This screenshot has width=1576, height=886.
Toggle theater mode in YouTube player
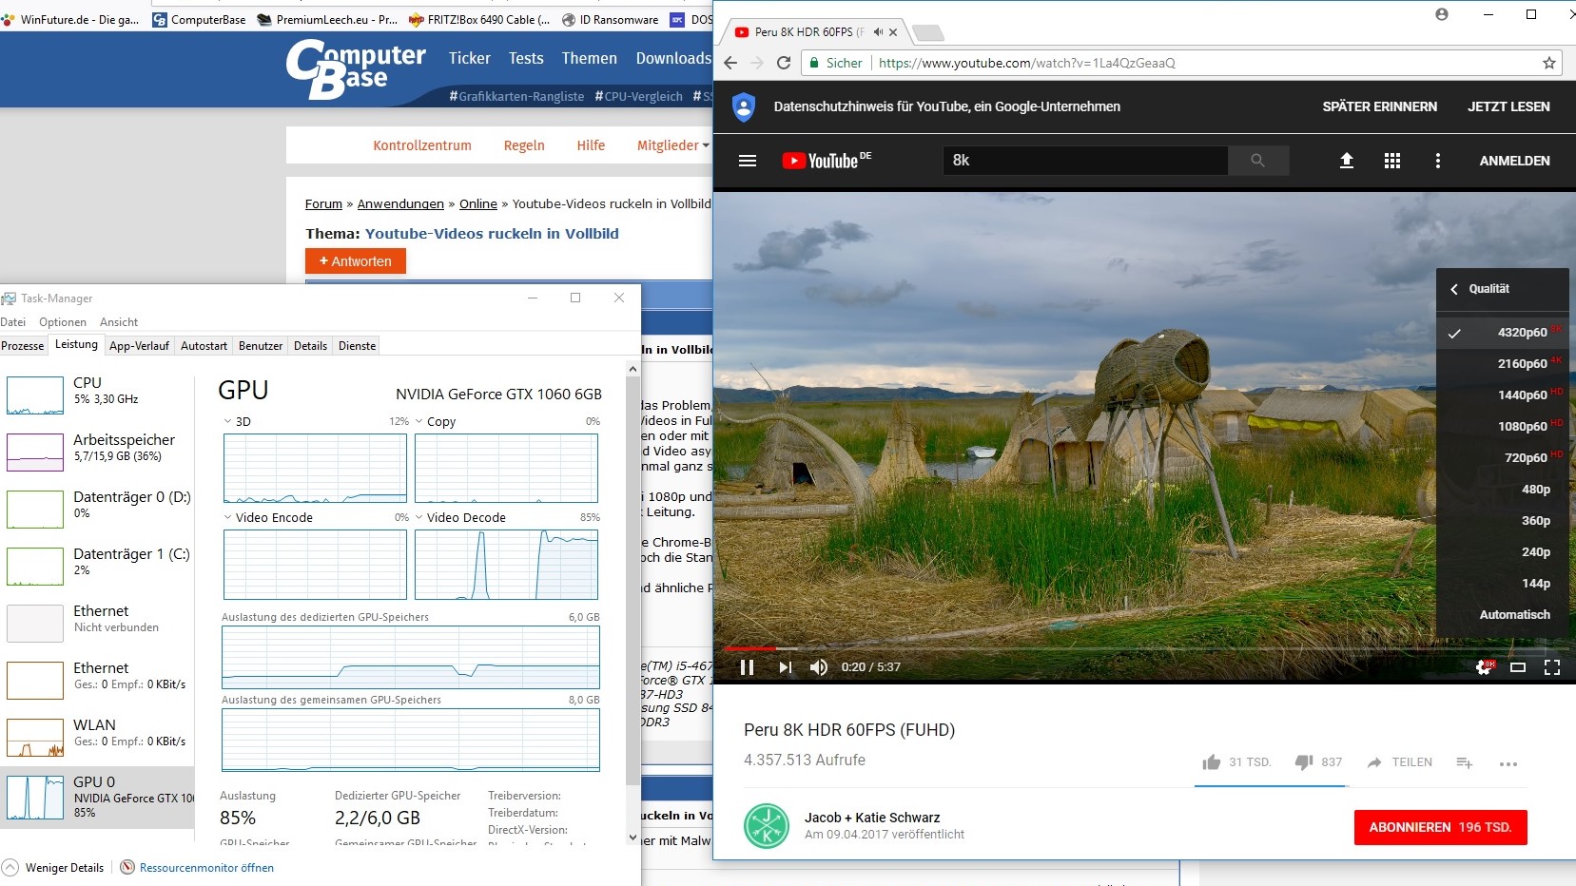click(x=1518, y=667)
